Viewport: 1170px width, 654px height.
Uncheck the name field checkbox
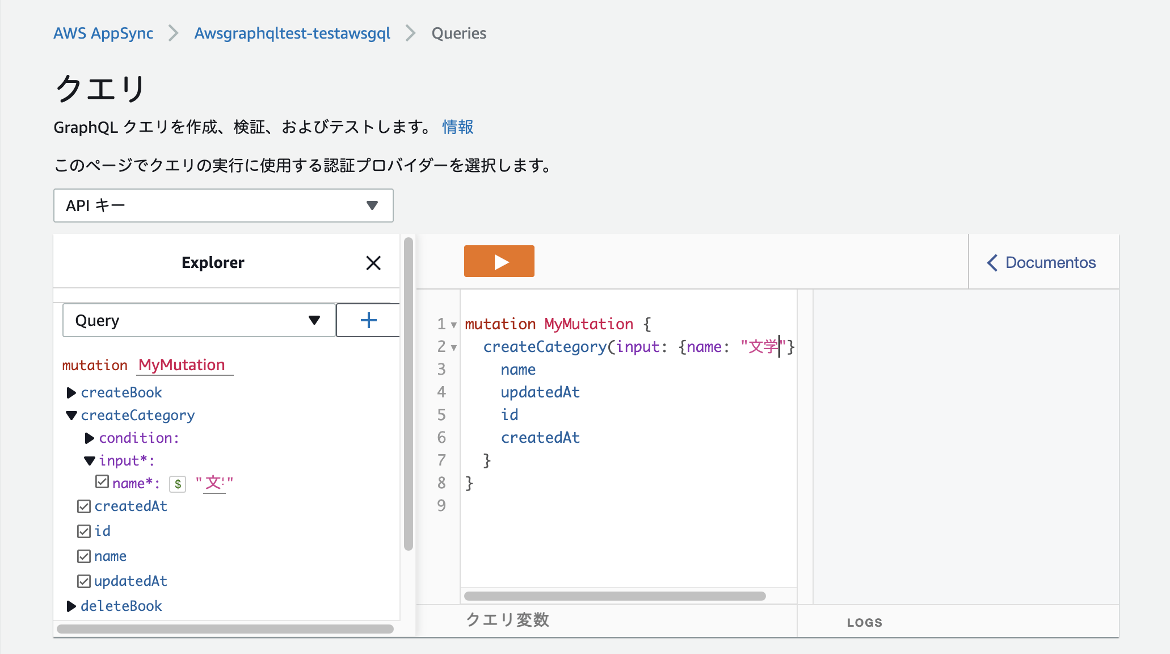point(84,556)
